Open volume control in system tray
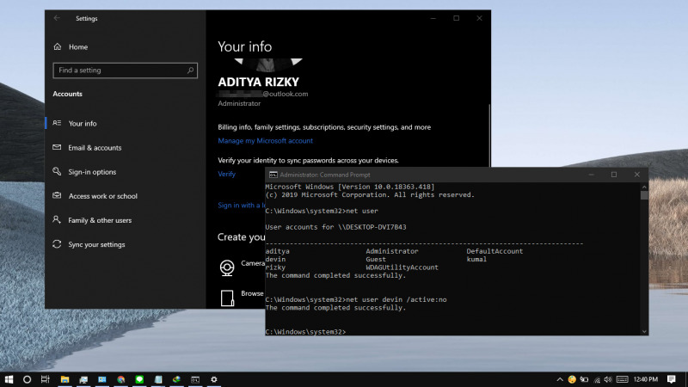 608,379
